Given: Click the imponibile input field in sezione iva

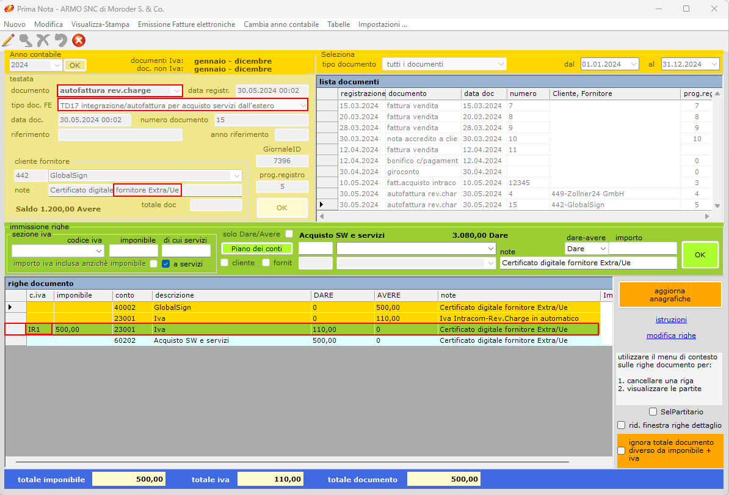Looking at the screenshot, I should (x=133, y=251).
